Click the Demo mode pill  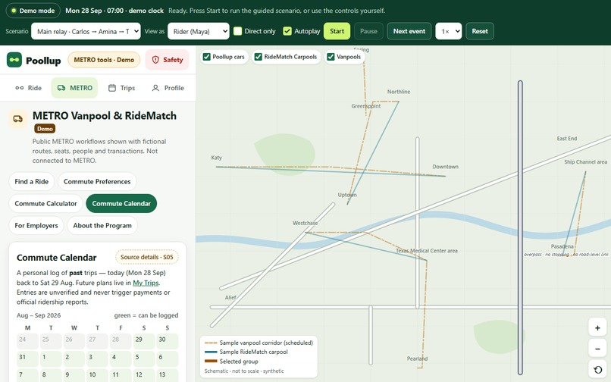tap(33, 11)
